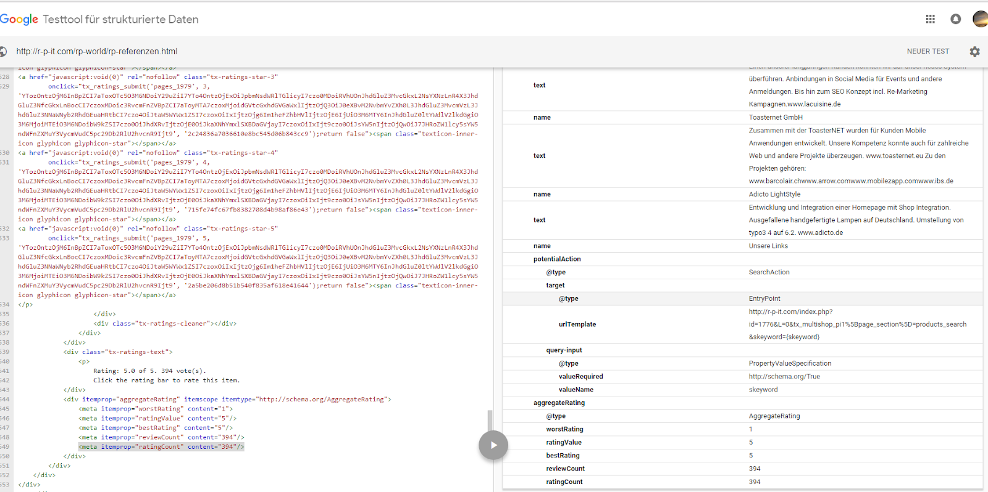Open the account profile avatar

980,19
